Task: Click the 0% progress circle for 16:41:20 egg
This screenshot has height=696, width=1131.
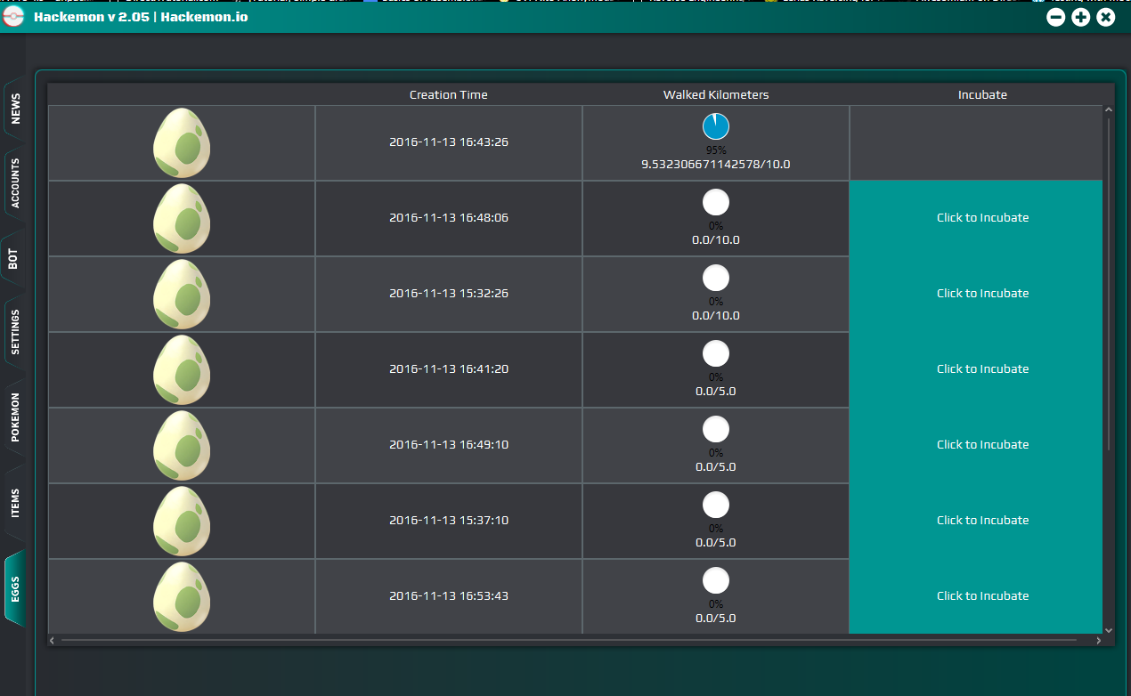Action: point(716,353)
